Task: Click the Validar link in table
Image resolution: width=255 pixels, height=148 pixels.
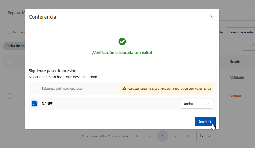Action: coord(236,96)
